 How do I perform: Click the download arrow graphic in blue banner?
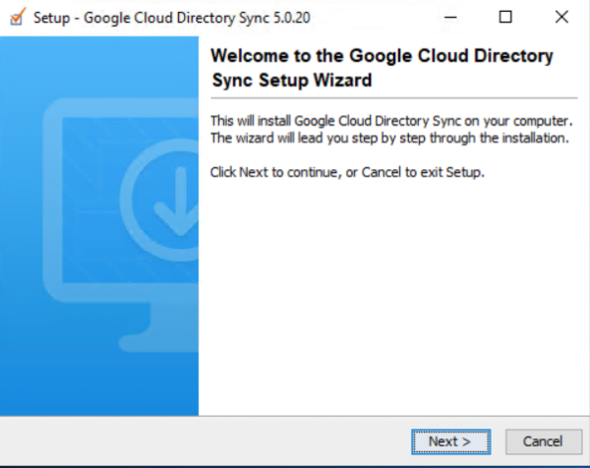point(178,202)
